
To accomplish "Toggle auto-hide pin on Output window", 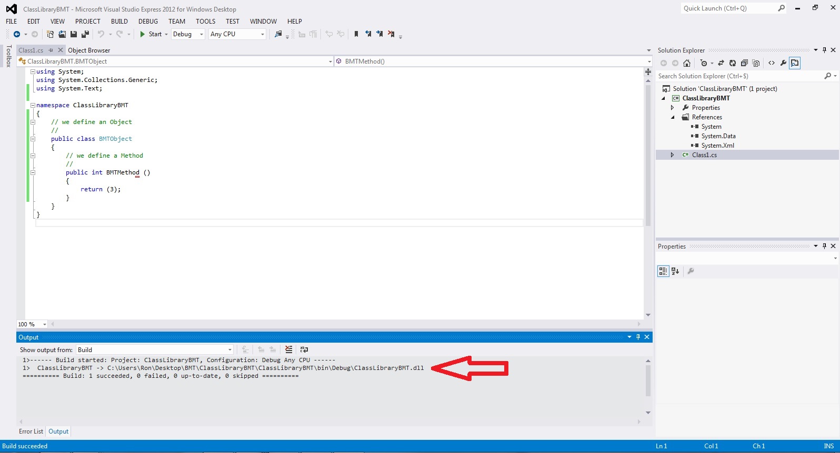I will [x=638, y=337].
